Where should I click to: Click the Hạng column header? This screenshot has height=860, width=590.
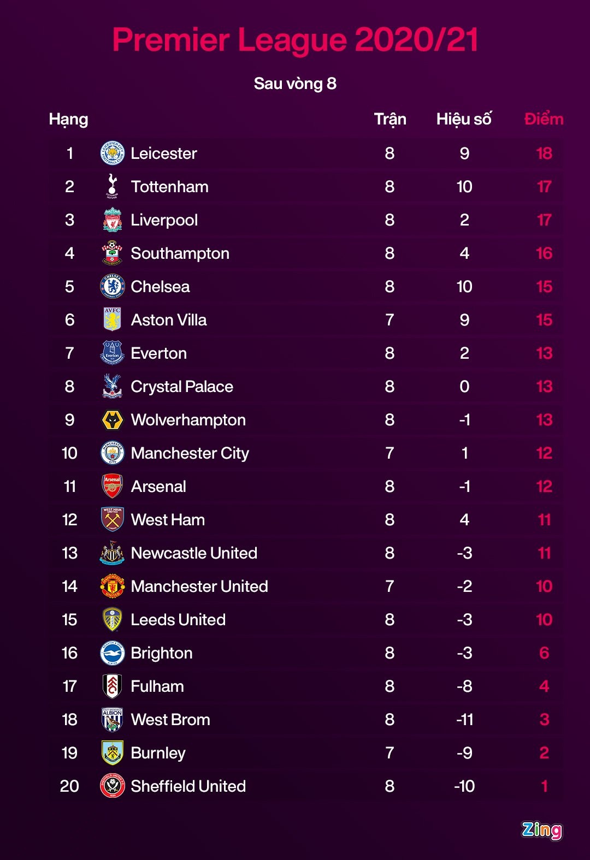click(68, 119)
